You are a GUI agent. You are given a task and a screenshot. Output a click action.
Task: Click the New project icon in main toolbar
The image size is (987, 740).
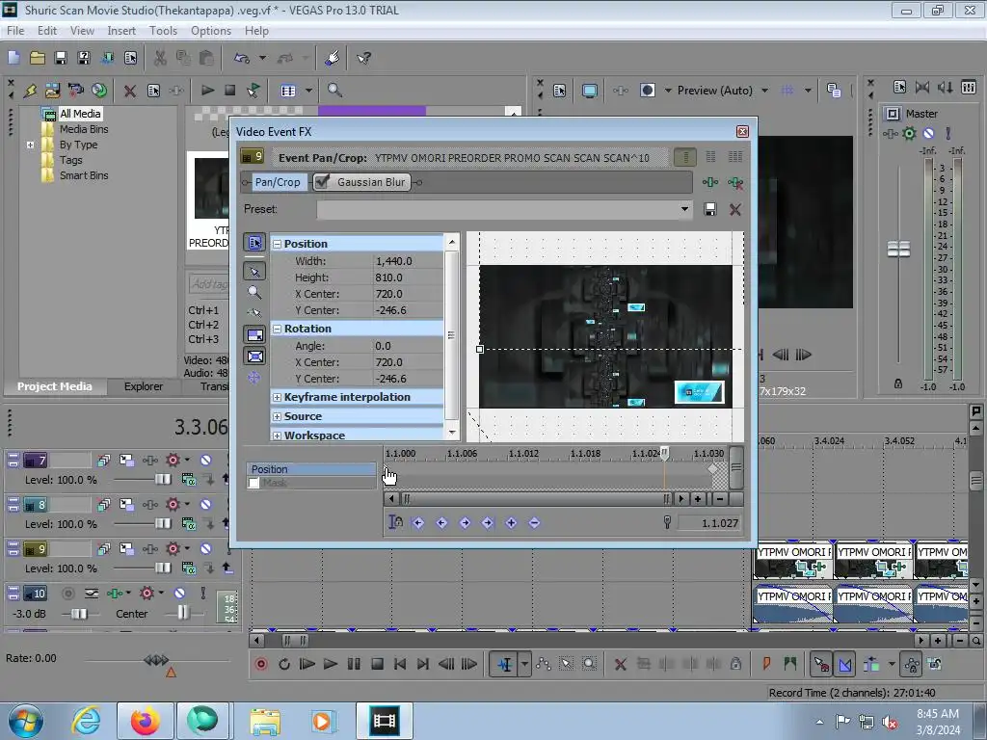pos(13,58)
